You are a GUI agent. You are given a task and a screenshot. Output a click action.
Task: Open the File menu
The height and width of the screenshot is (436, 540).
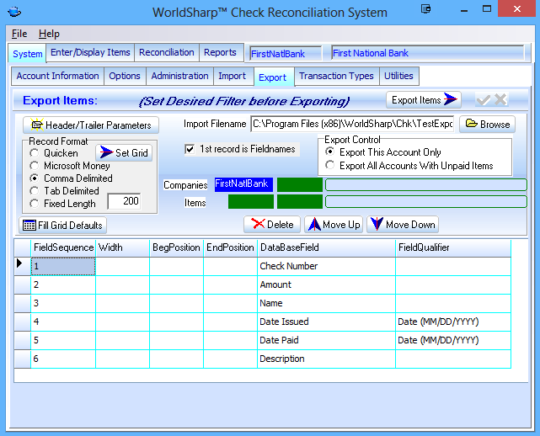[x=19, y=34]
